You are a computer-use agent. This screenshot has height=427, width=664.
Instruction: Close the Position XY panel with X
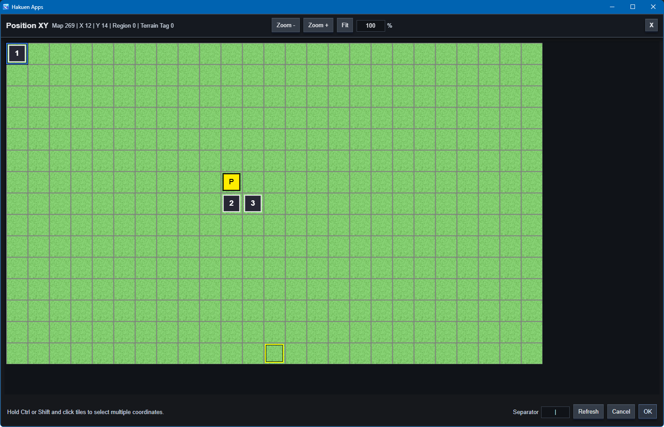click(x=651, y=25)
